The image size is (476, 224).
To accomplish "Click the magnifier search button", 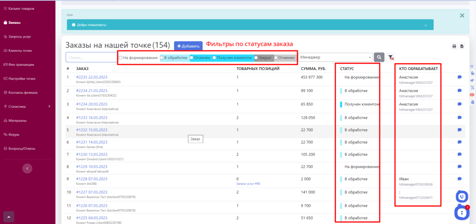I will 379,58.
